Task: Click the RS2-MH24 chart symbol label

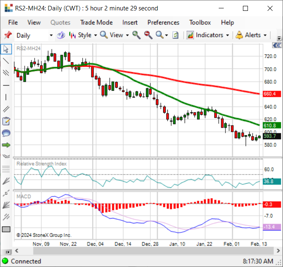Action: click(28, 48)
